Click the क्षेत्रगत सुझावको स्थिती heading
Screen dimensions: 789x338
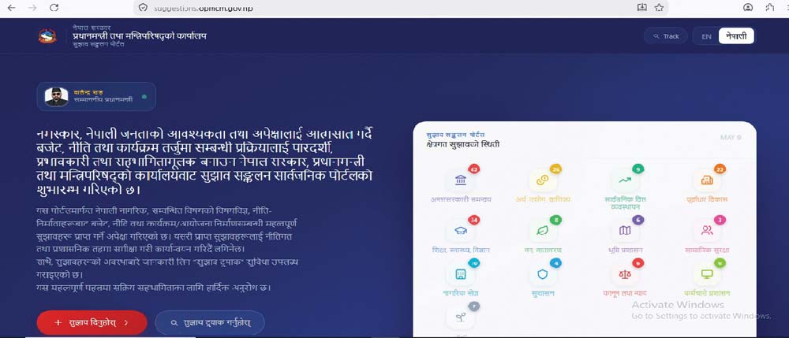pyautogui.click(x=462, y=145)
